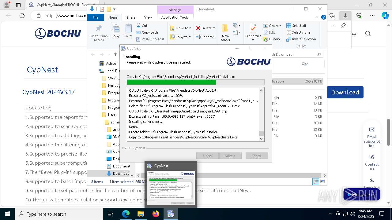Open Windows Start menu
The width and height of the screenshot is (392, 220).
pos(7,214)
